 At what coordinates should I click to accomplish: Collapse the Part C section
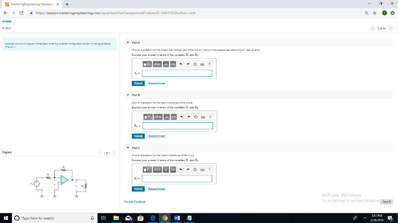coord(128,148)
